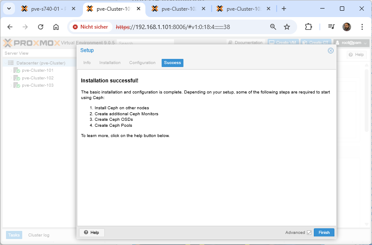This screenshot has width=372, height=245.
Task: Switch to the Info tab
Action: point(87,63)
